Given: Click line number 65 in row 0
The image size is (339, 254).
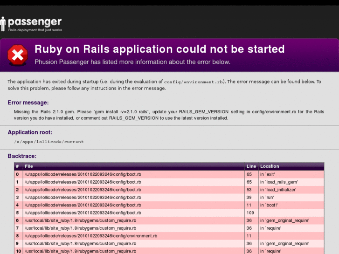Looking at the screenshot, I should pos(249,174).
